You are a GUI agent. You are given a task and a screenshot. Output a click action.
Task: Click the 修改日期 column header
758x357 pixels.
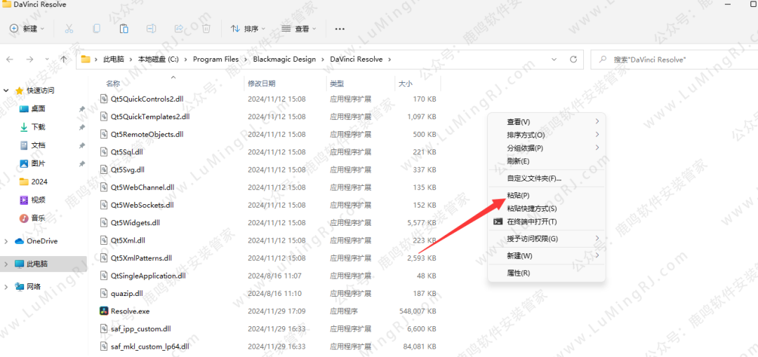click(x=263, y=83)
